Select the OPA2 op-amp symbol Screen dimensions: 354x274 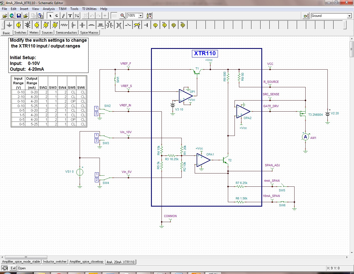pyautogui.click(x=243, y=112)
